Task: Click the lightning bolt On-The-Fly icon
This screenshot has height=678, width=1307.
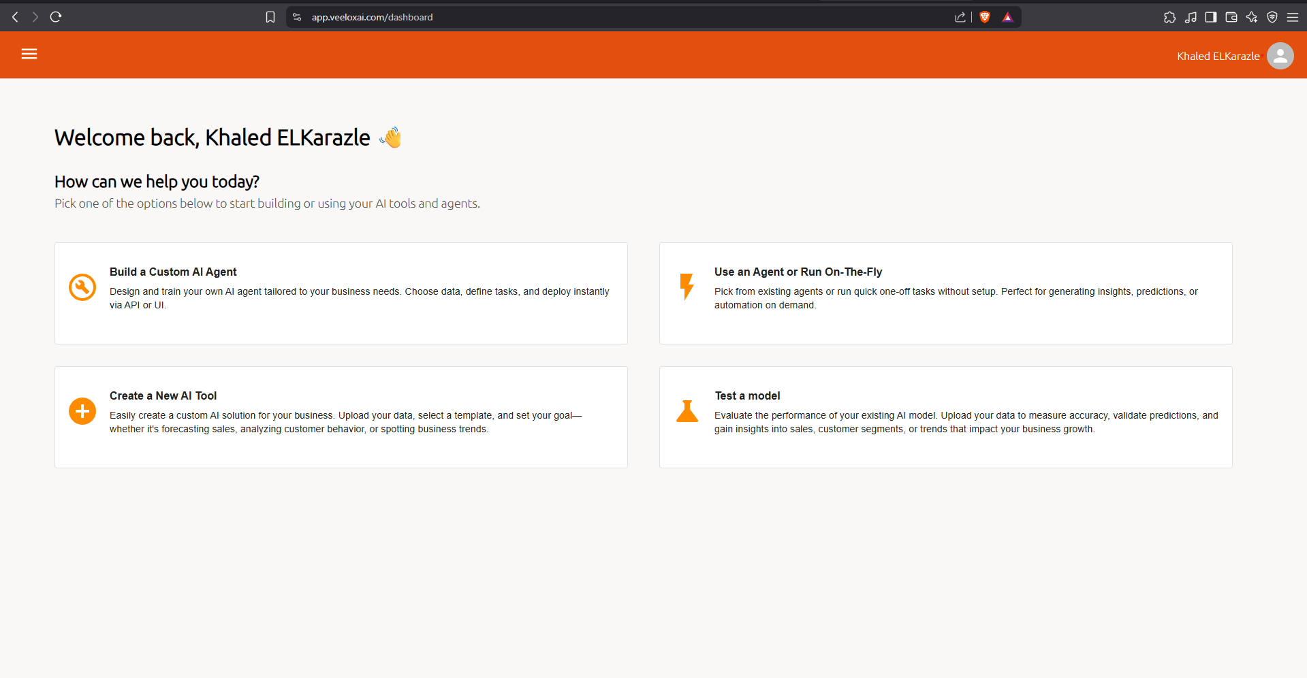Action: tap(687, 287)
